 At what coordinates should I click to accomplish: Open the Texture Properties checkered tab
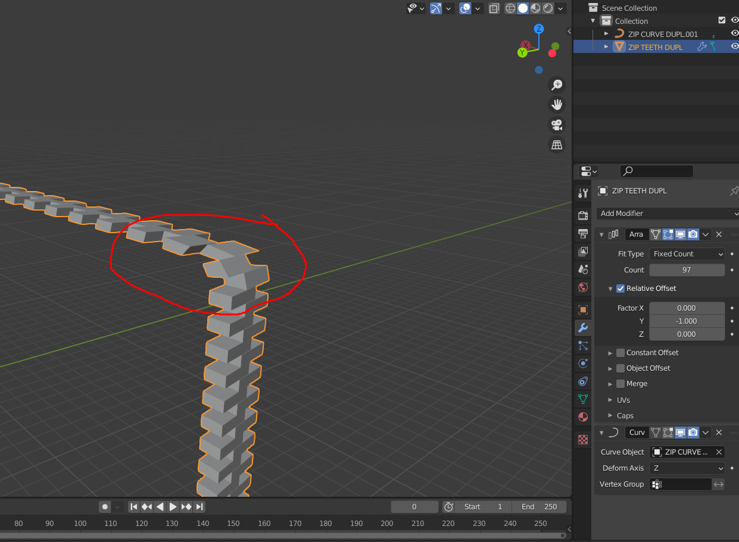click(x=582, y=439)
